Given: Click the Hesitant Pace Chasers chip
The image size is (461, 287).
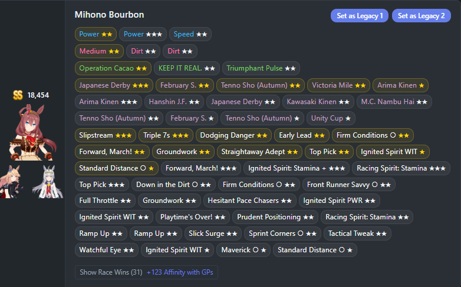Looking at the screenshot, I should click(249, 200).
